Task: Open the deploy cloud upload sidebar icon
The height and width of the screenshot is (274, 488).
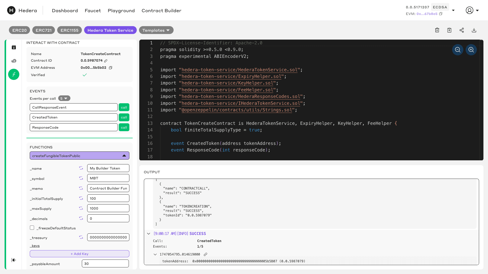Action: (x=14, y=61)
